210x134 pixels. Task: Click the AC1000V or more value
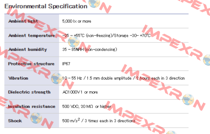(x=80, y=92)
